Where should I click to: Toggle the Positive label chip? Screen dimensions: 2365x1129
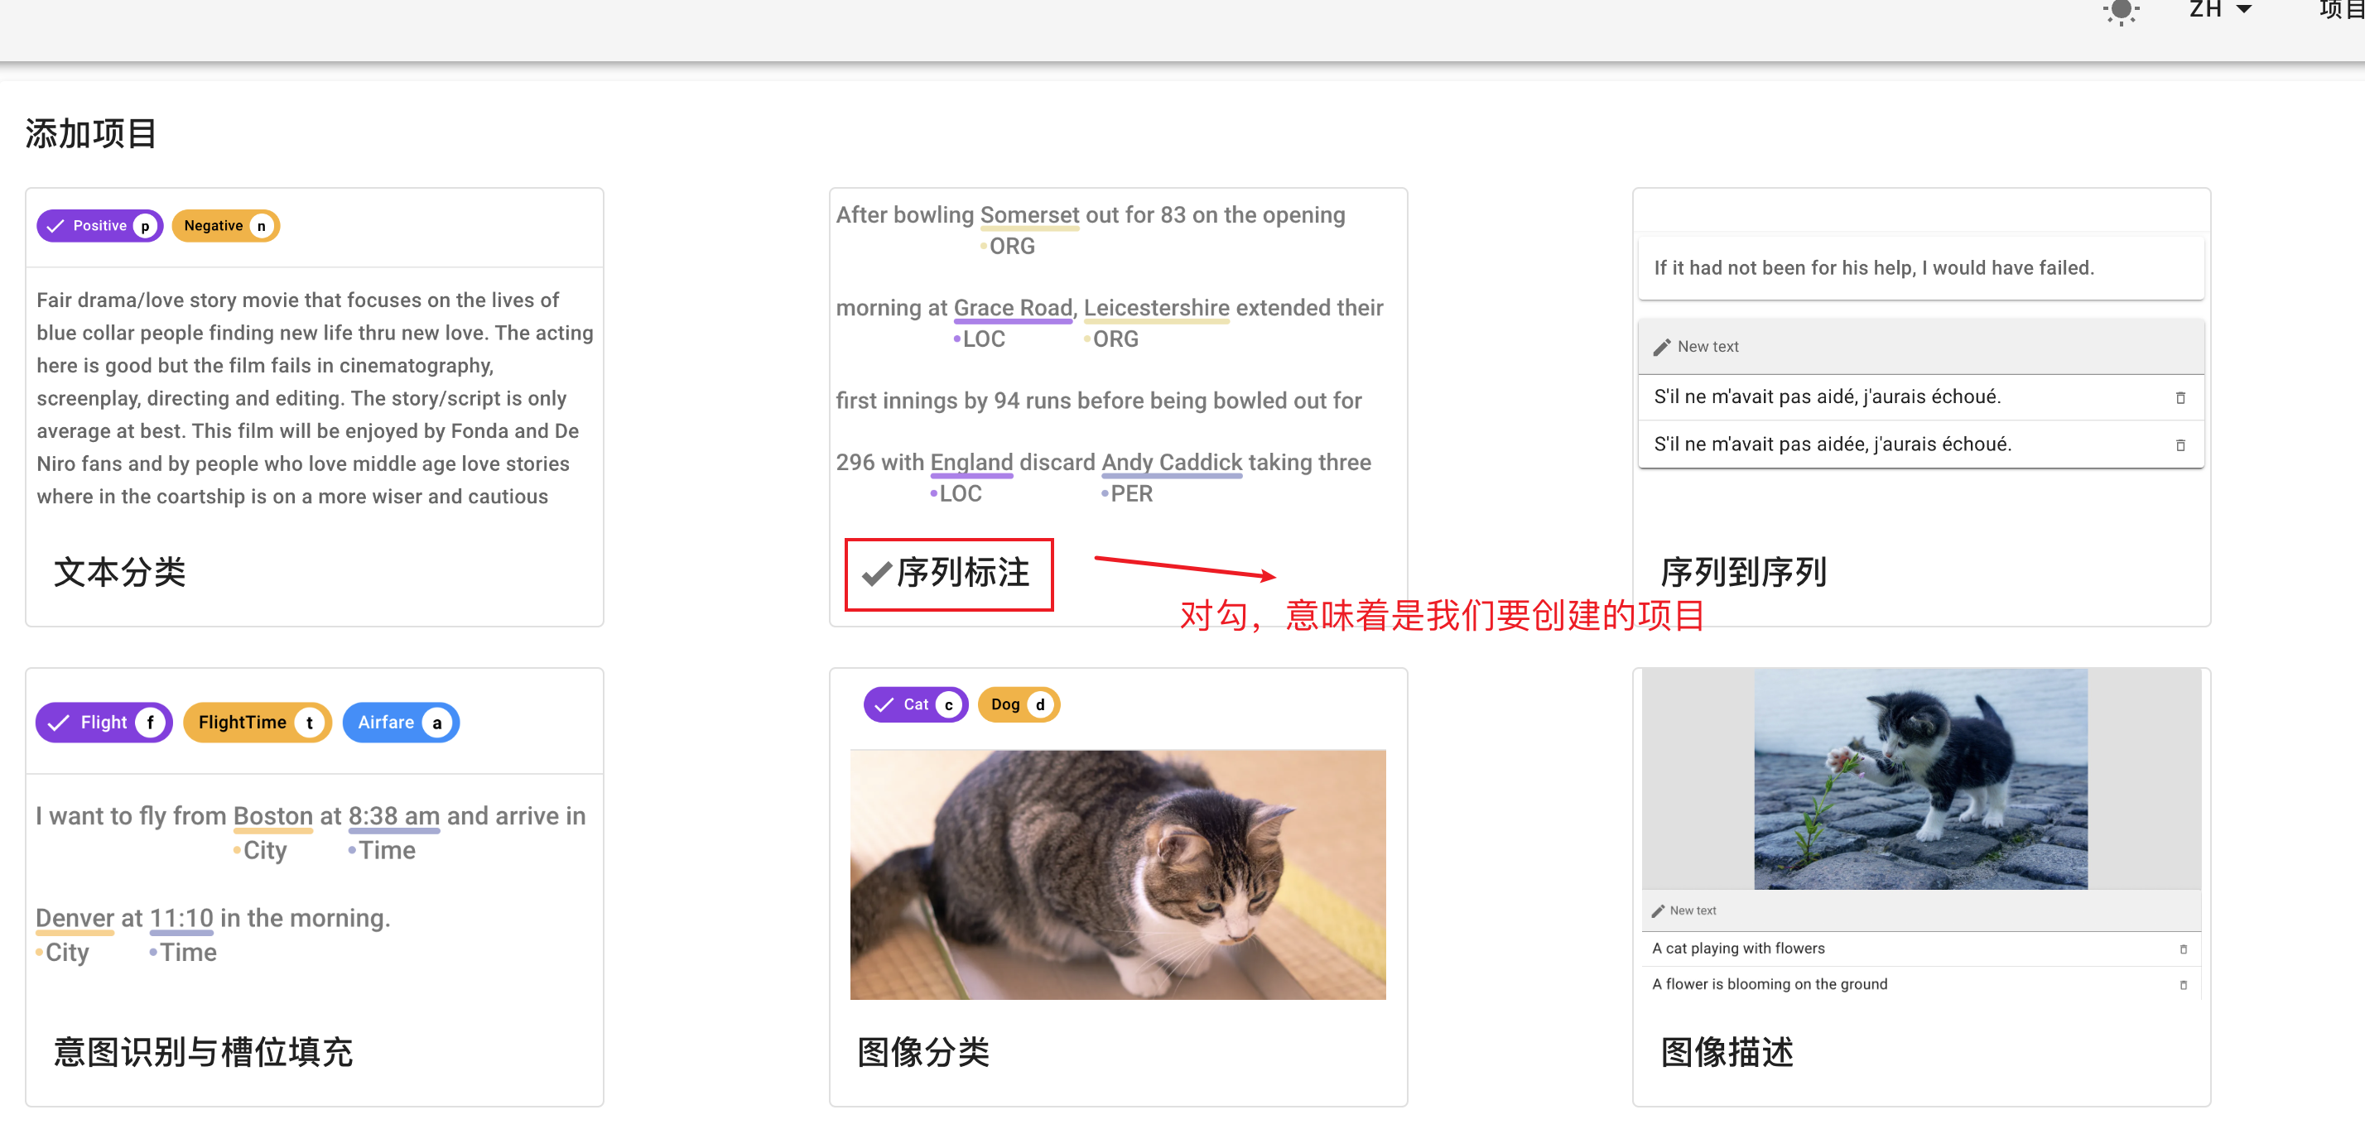coord(99,226)
